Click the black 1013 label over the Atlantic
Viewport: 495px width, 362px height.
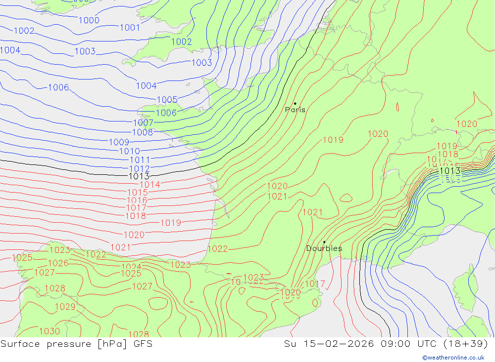click(x=139, y=176)
